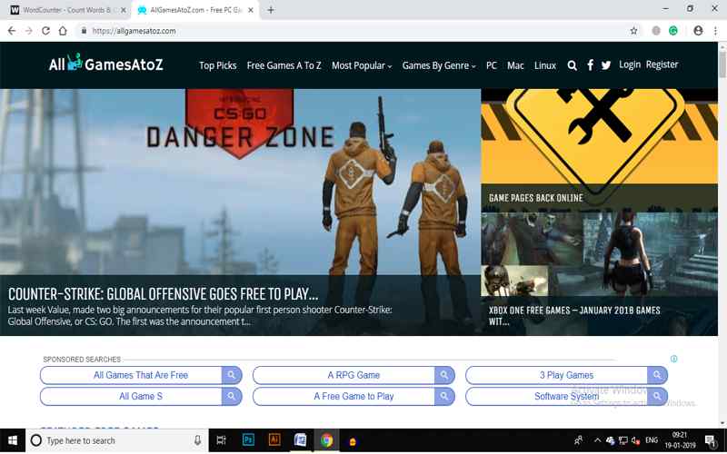Open a new tab with plus icon

[x=271, y=10]
